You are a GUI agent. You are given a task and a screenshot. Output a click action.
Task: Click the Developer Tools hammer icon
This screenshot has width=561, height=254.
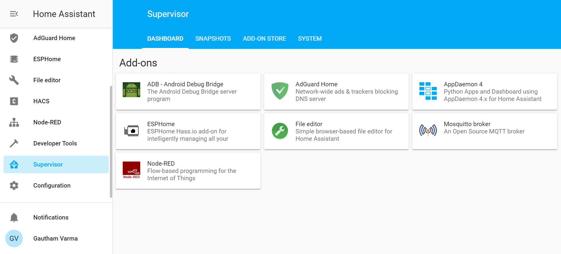[x=14, y=143]
